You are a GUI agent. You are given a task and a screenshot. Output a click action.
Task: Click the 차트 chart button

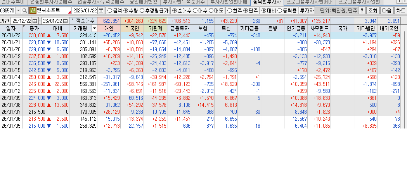pos(400,10)
